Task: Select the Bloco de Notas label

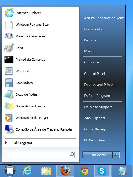Action: coord(27,94)
